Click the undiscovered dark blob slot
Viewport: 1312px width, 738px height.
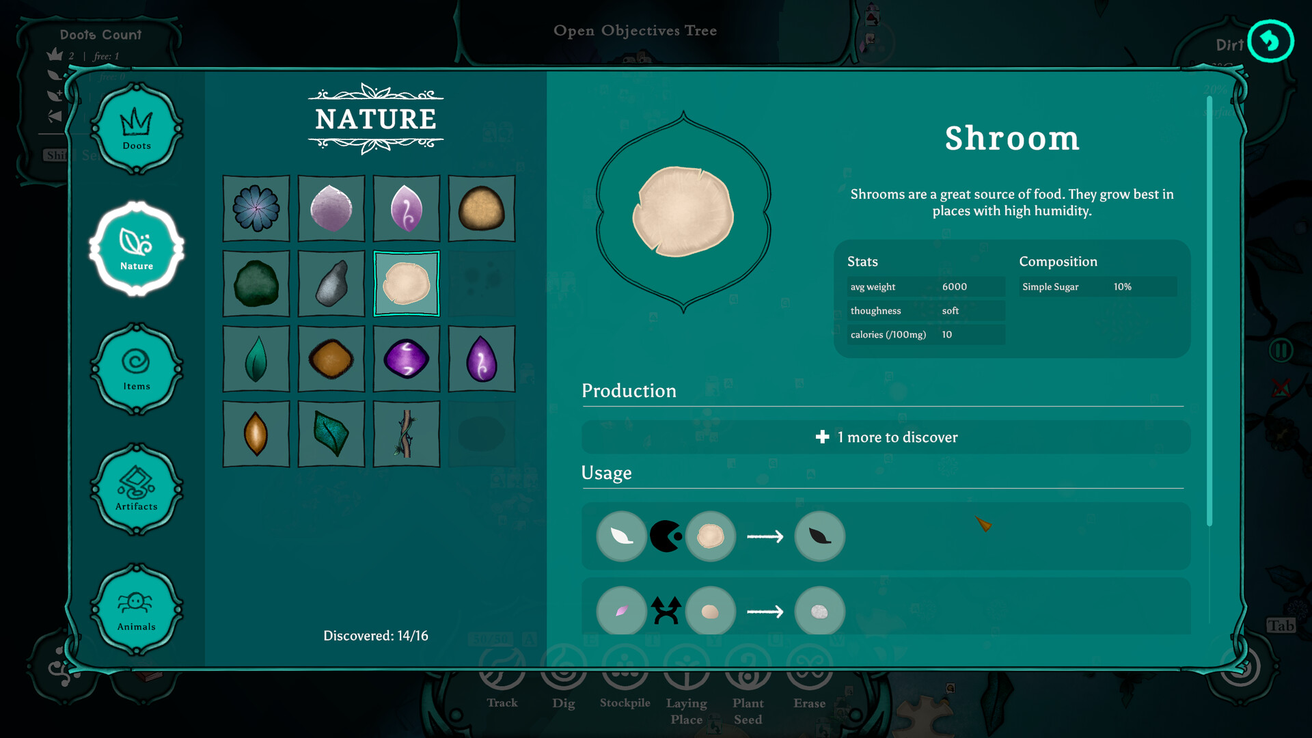click(x=482, y=434)
